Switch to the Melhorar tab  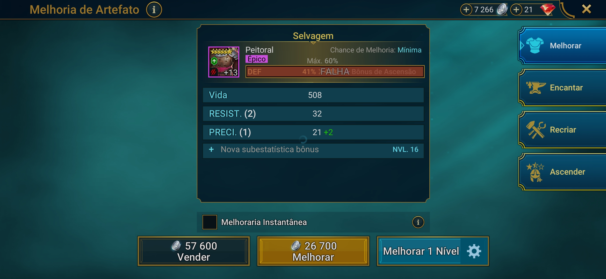[x=562, y=45]
